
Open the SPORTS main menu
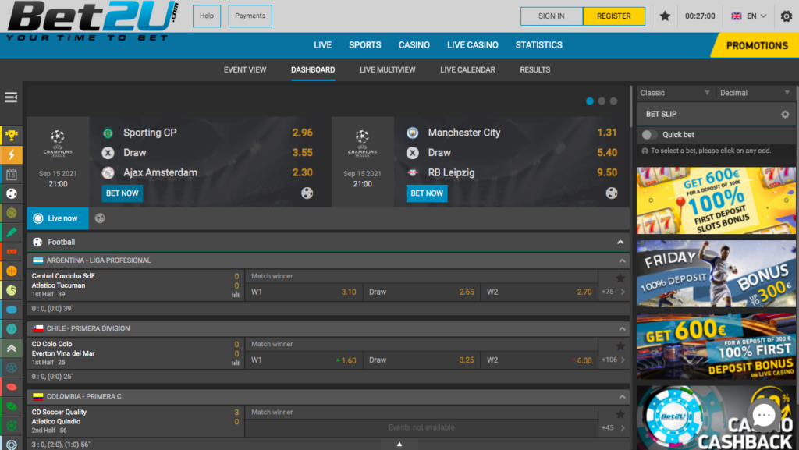pos(365,44)
